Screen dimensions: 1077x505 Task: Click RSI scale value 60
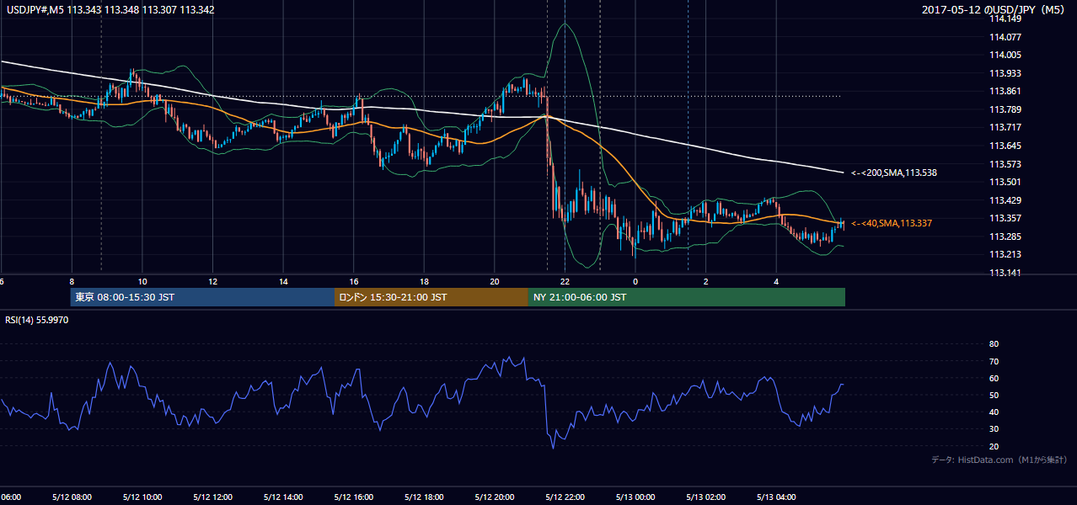(994, 378)
